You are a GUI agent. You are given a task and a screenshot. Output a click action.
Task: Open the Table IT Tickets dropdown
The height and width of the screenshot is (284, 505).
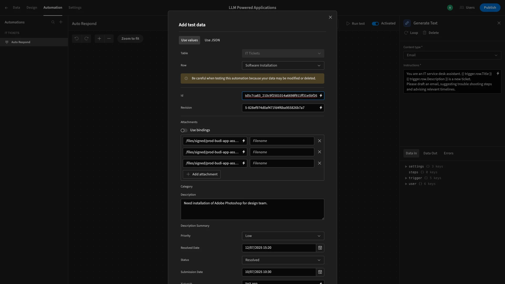tap(283, 53)
